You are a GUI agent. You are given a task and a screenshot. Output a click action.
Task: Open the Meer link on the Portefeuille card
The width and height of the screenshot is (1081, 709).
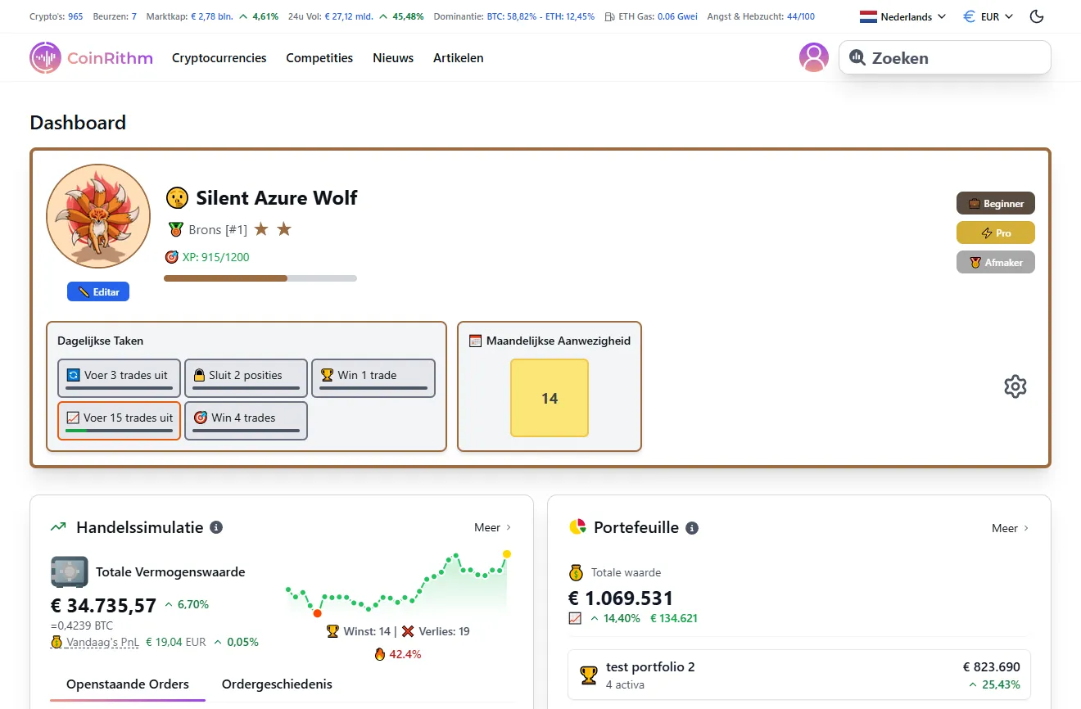(x=1010, y=528)
